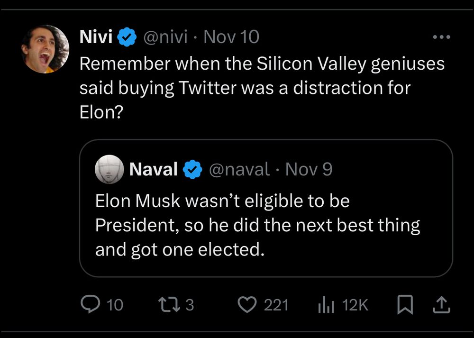Screen dimensions: 474x338
Task: Like the tweet with heart icon
Action: coord(246,304)
